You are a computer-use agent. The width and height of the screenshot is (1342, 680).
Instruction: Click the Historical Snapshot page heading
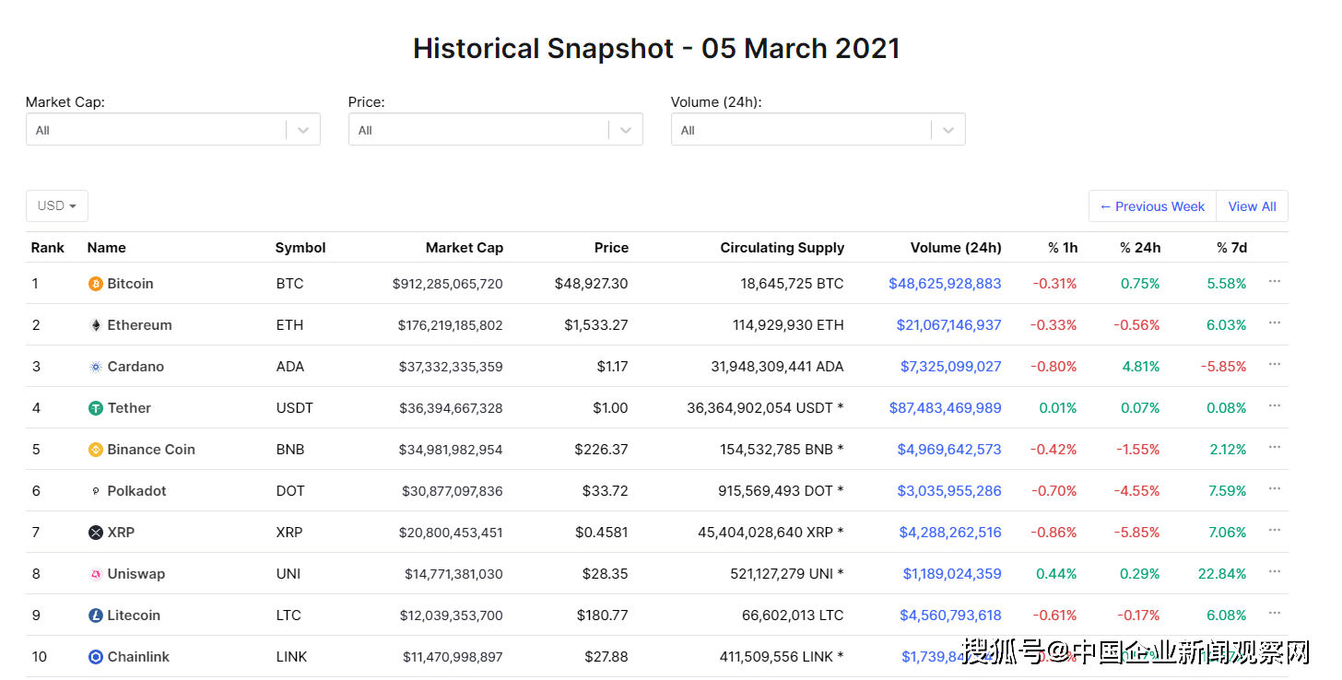coord(656,48)
